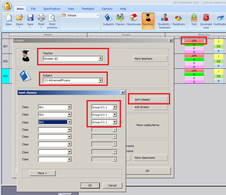Click the More > button
Screen dimensions: 226x195
tap(42, 173)
